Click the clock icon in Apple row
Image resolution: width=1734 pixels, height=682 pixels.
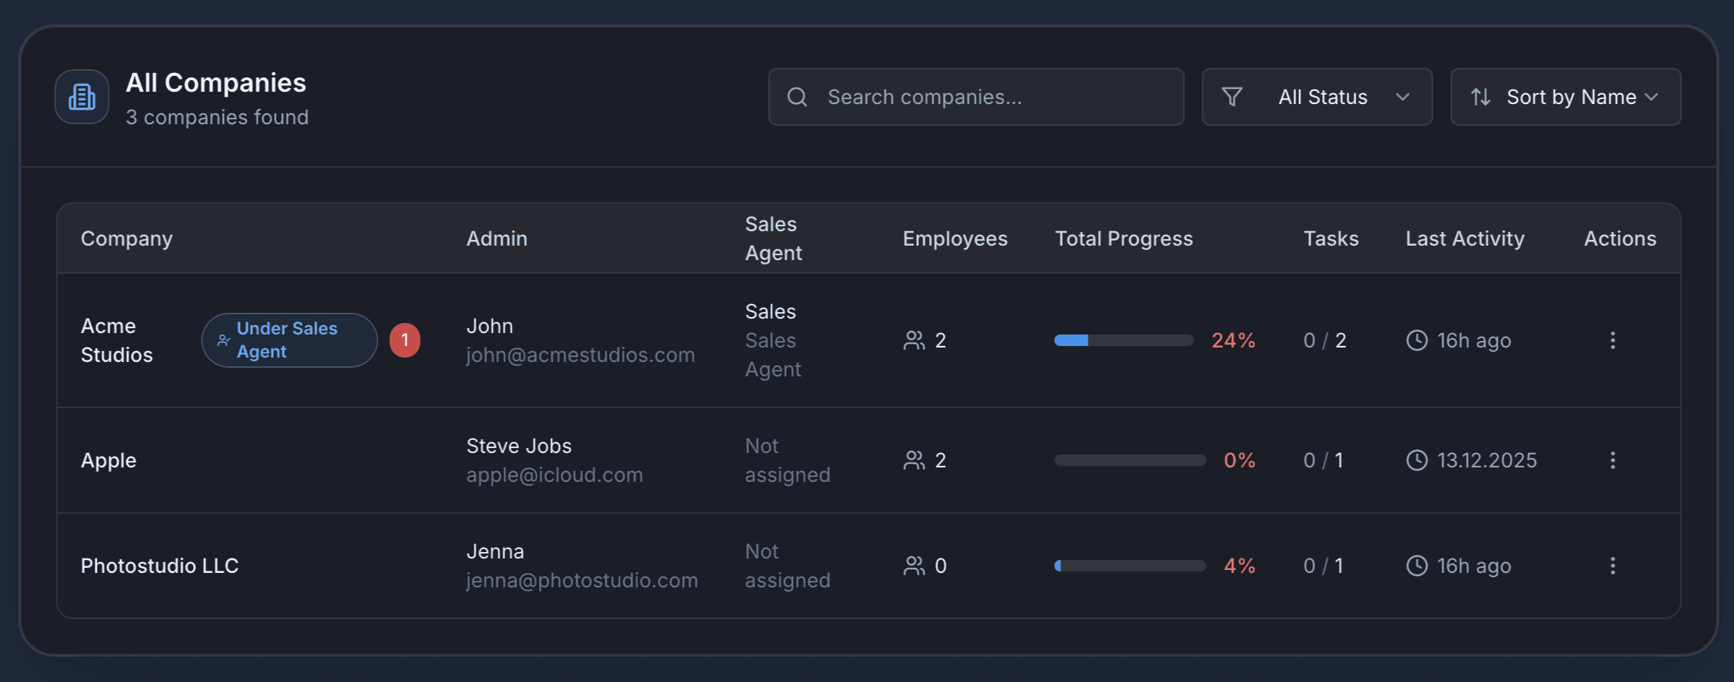1417,460
